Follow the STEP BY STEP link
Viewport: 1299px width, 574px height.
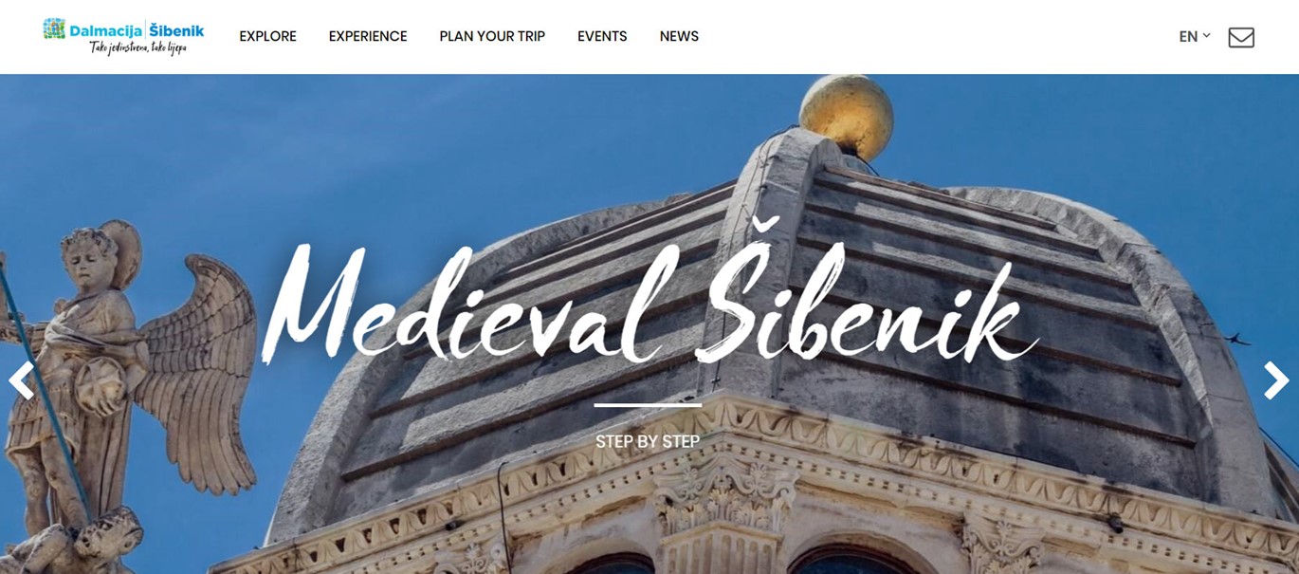pos(648,441)
